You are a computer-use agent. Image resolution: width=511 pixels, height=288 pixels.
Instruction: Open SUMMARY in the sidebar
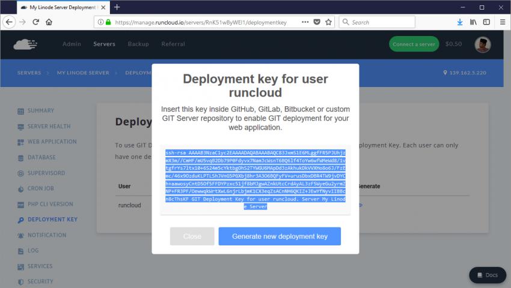(41, 110)
